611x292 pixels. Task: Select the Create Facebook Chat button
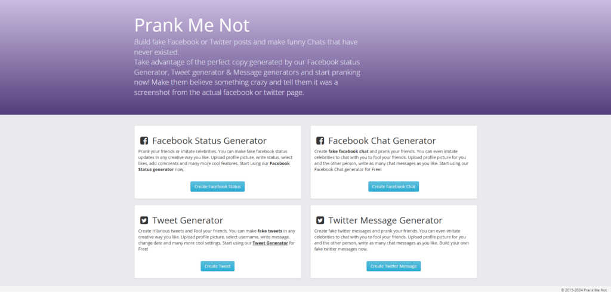coord(394,187)
